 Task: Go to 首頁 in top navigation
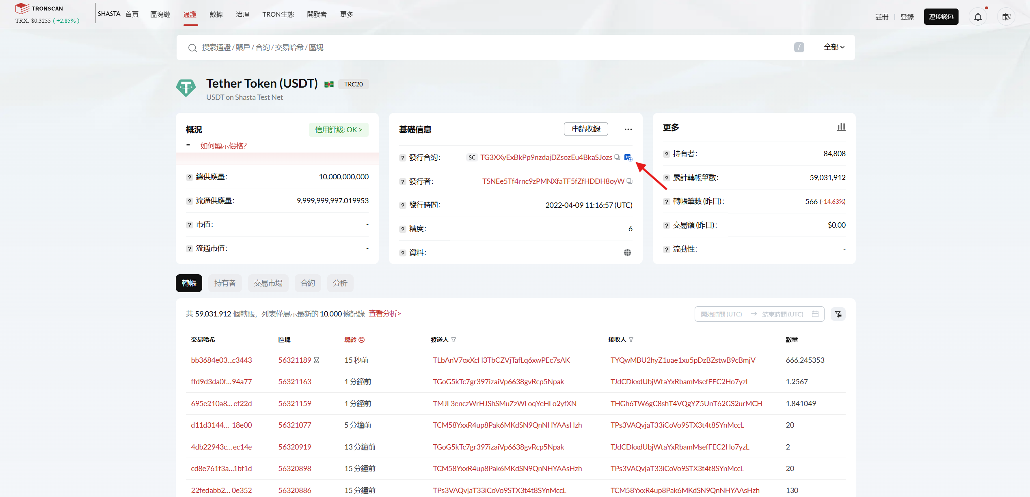pos(132,15)
